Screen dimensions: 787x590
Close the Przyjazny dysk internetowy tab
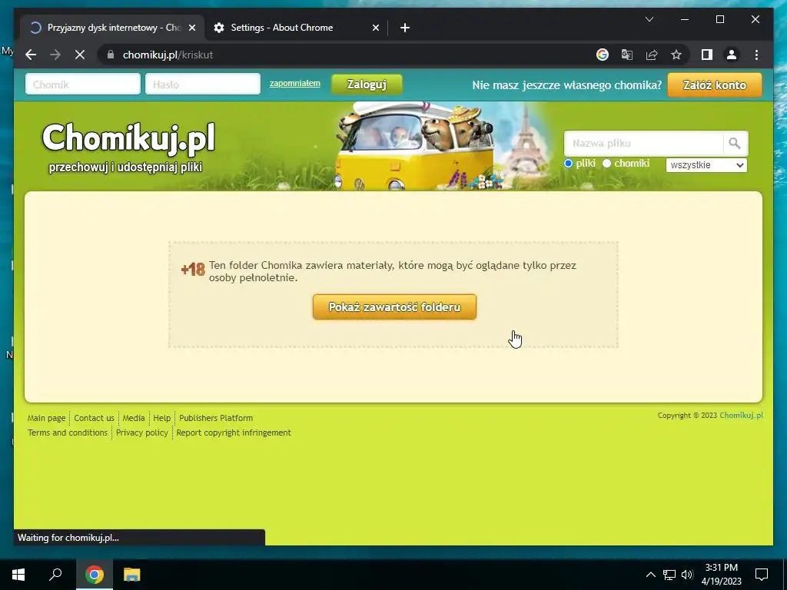pos(191,28)
